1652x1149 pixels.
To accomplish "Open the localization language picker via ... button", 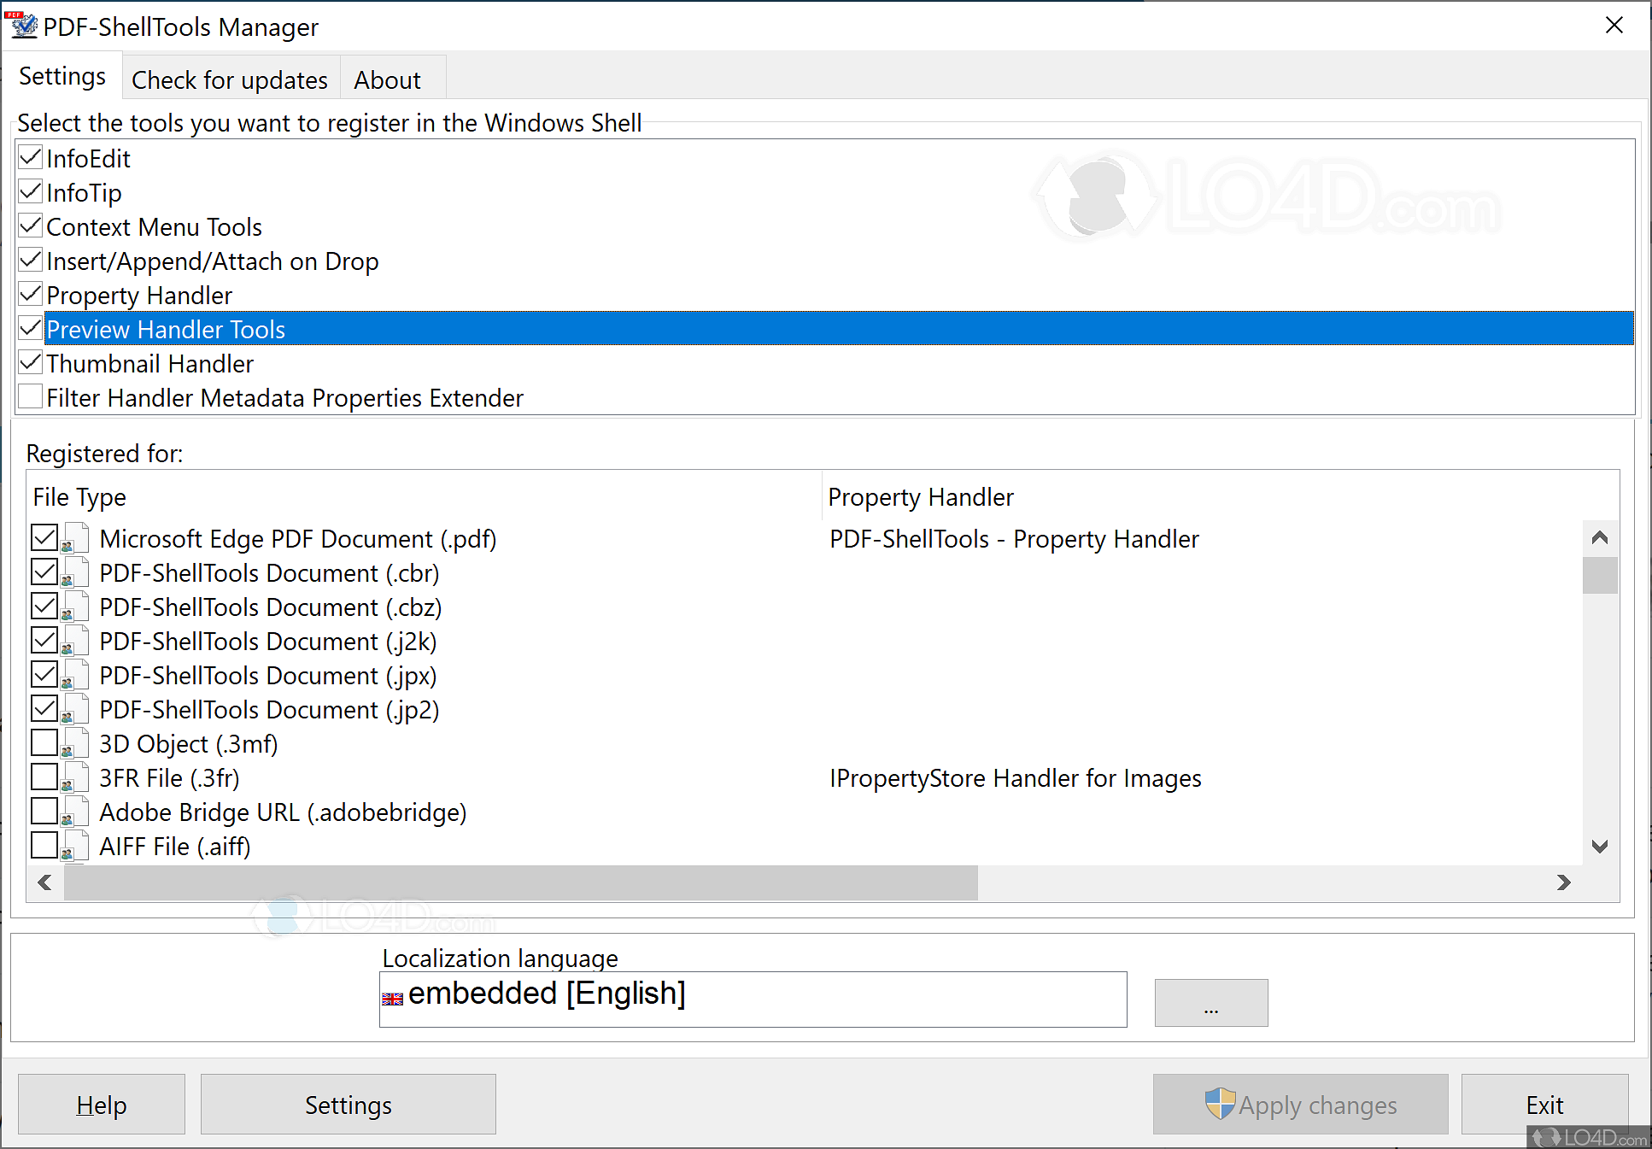I will point(1210,1002).
